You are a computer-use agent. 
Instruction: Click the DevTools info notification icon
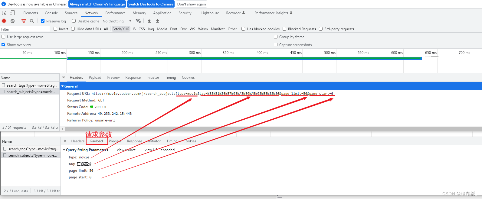click(x=4, y=4)
